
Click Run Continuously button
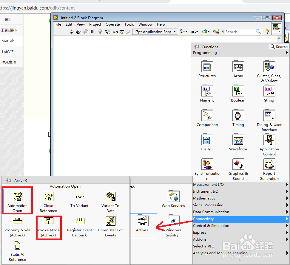78,32
